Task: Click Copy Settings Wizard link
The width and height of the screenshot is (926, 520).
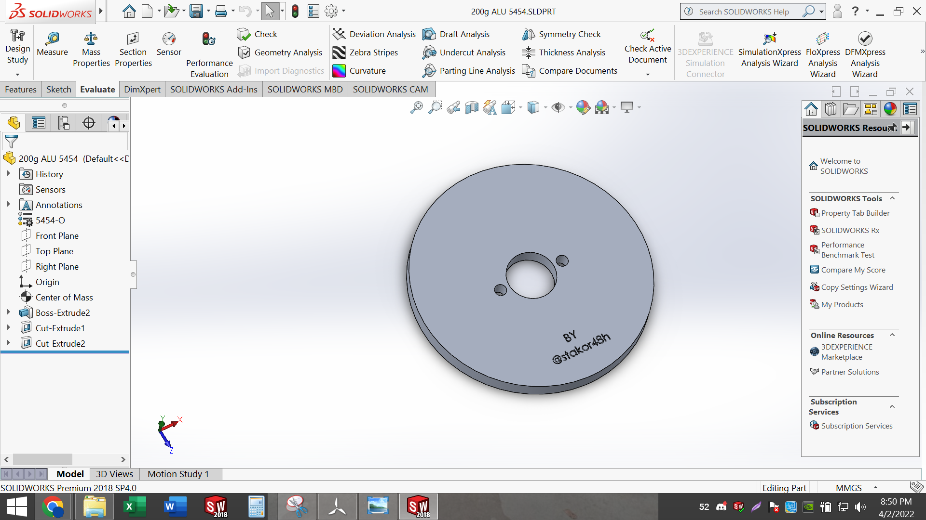Action: 857,287
